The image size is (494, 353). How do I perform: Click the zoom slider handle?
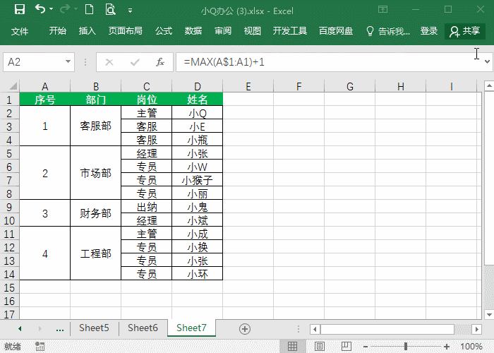coord(406,347)
